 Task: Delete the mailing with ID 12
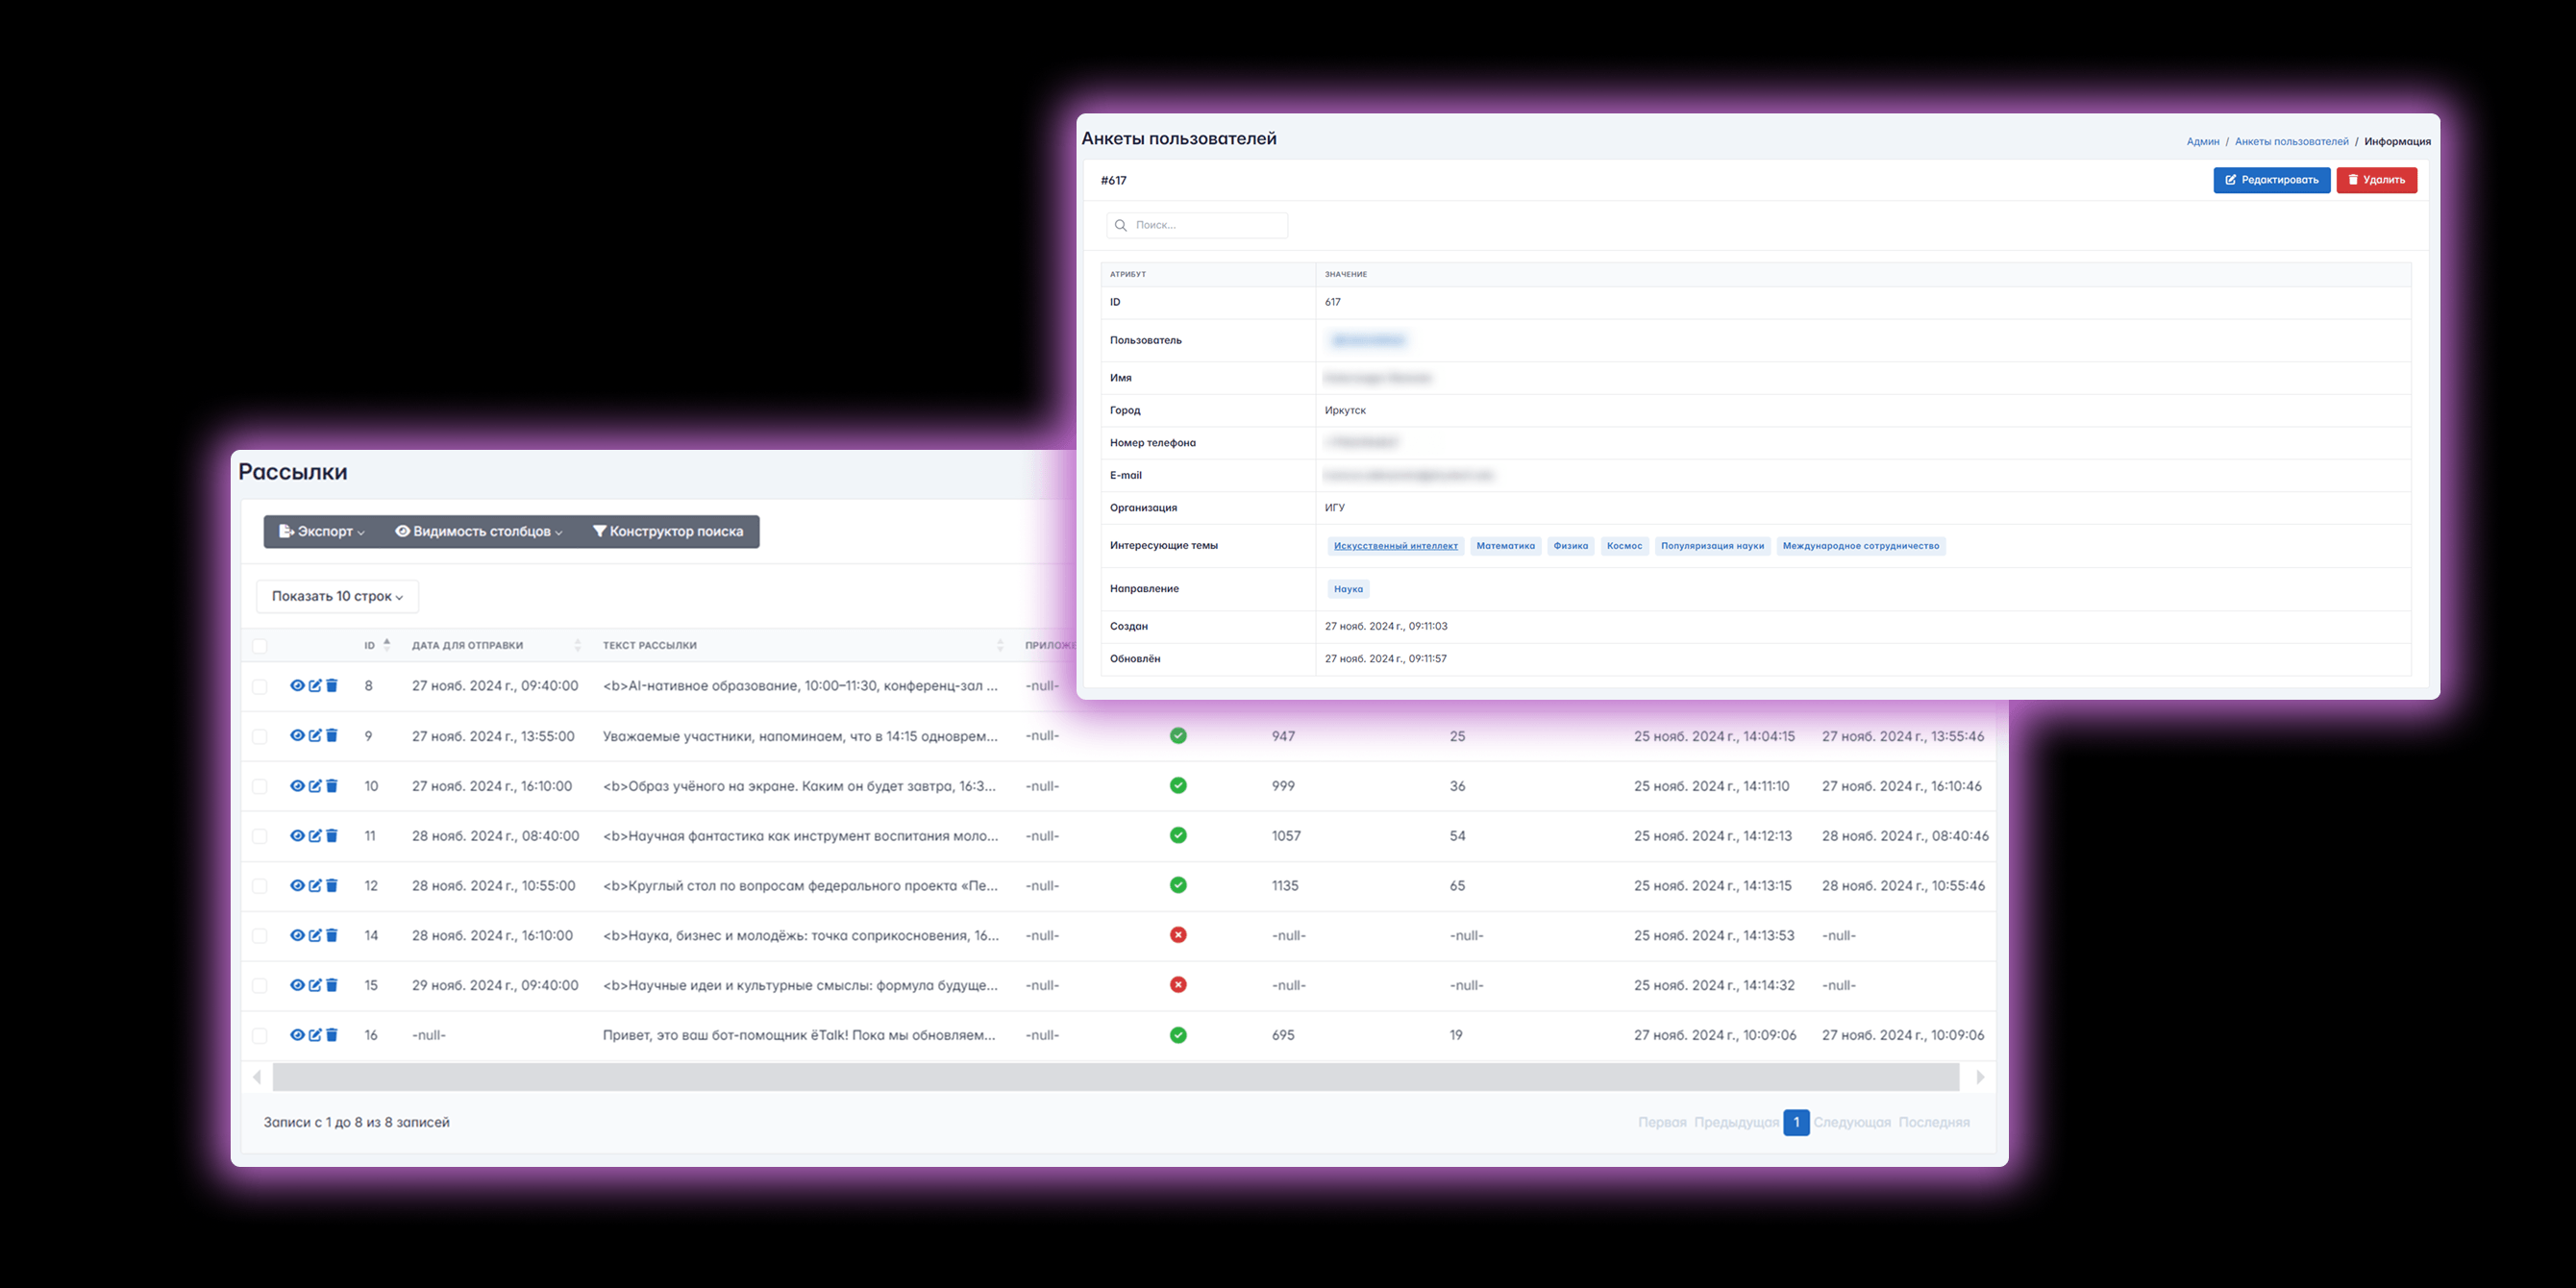[332, 886]
